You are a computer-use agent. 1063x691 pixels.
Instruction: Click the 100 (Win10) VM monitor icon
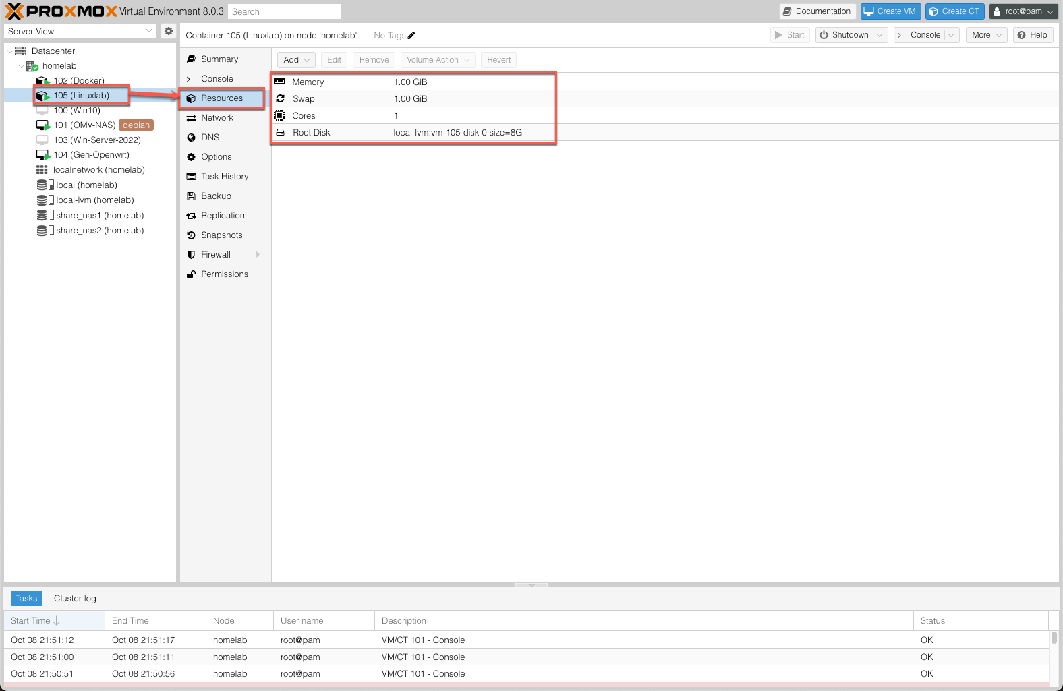coord(42,111)
